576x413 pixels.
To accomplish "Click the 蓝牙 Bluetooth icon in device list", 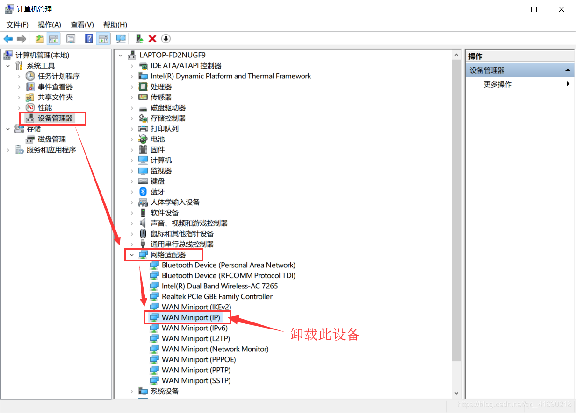I will tap(143, 192).
